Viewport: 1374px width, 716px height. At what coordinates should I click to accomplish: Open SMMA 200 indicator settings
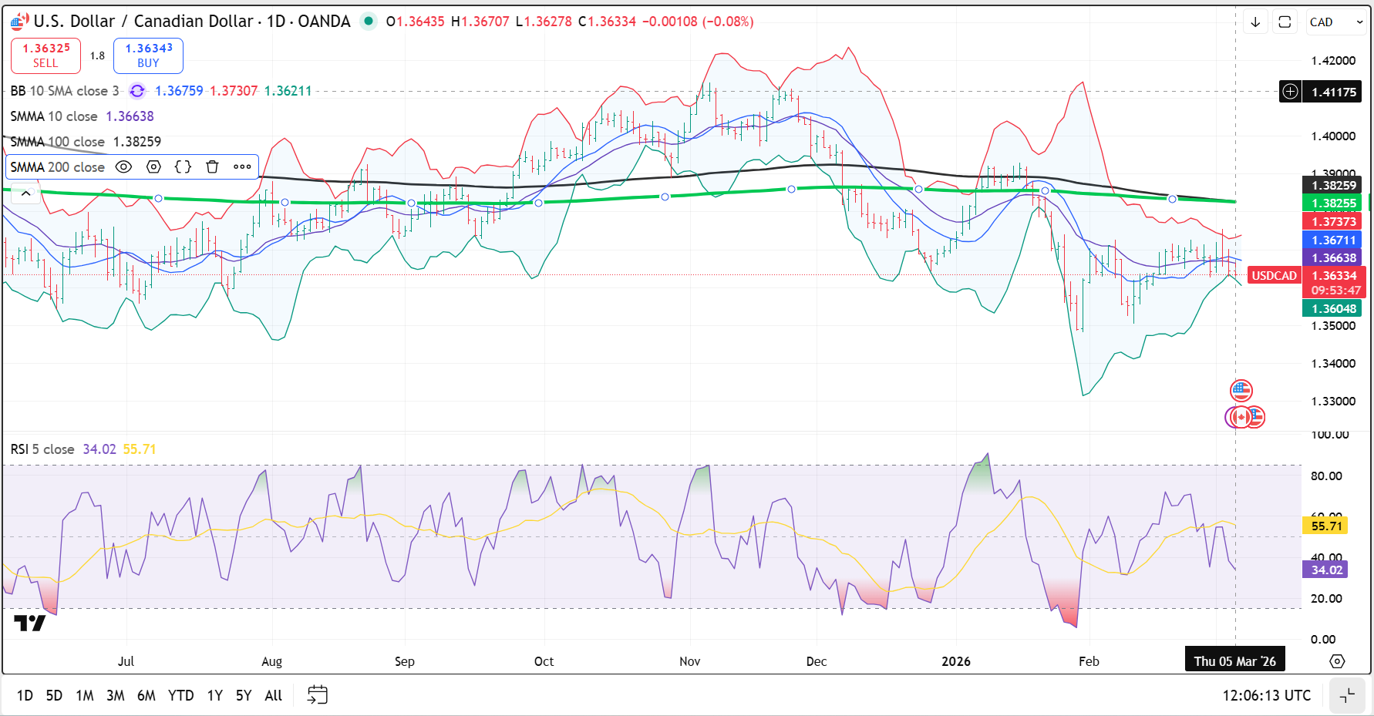tap(153, 167)
